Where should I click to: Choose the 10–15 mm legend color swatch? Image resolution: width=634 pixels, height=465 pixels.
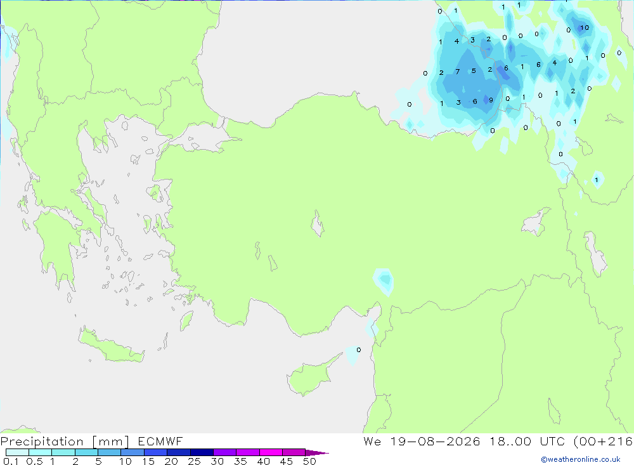tap(133, 452)
